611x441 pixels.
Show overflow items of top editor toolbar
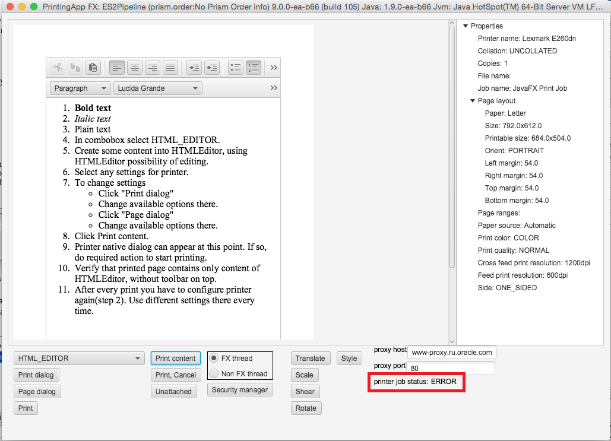click(x=274, y=68)
